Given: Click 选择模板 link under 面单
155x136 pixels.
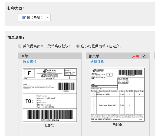Looking at the screenshot, I should click(x=29, y=62).
